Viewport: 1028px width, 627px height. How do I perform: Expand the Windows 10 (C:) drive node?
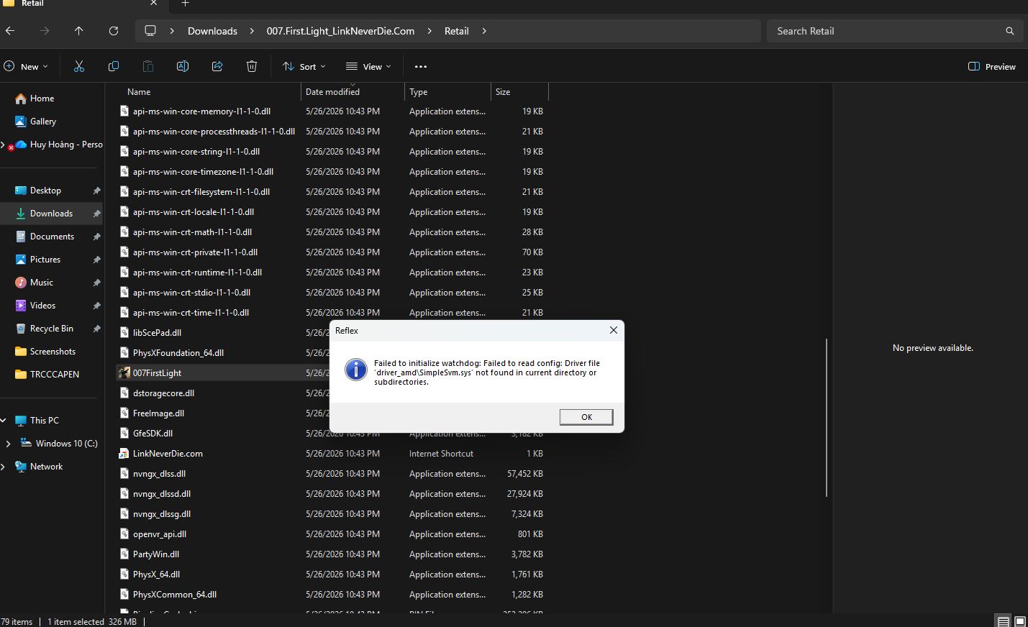[x=8, y=444]
